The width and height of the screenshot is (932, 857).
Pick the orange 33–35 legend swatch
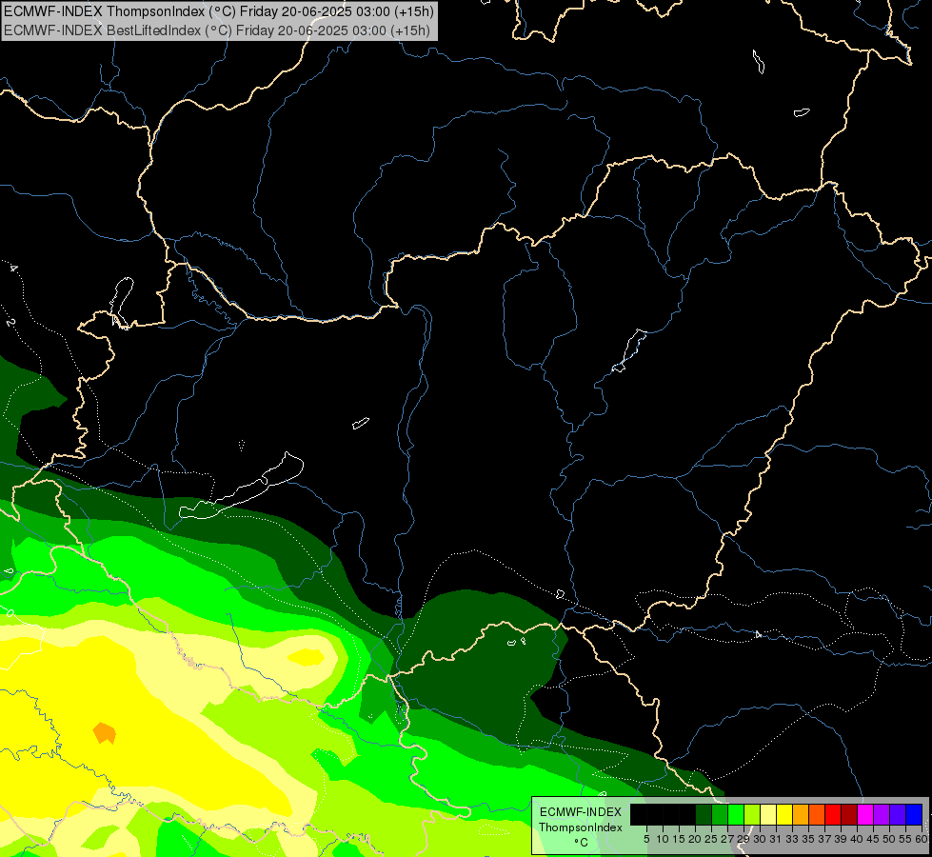click(x=802, y=814)
